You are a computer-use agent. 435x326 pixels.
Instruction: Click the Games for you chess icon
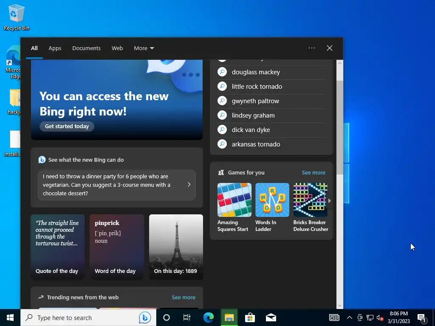[x=221, y=172]
